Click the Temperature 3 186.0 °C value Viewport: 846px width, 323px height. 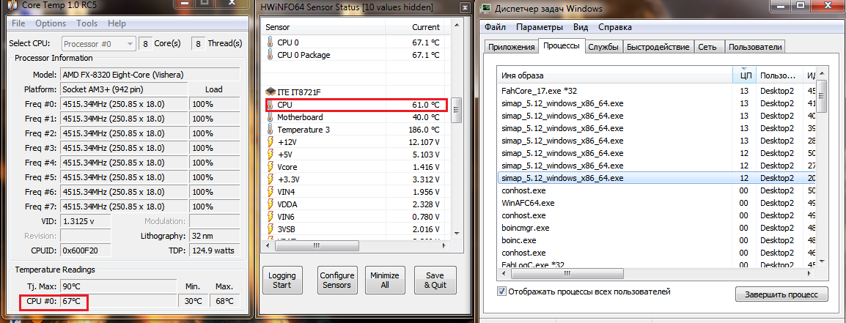click(x=424, y=130)
